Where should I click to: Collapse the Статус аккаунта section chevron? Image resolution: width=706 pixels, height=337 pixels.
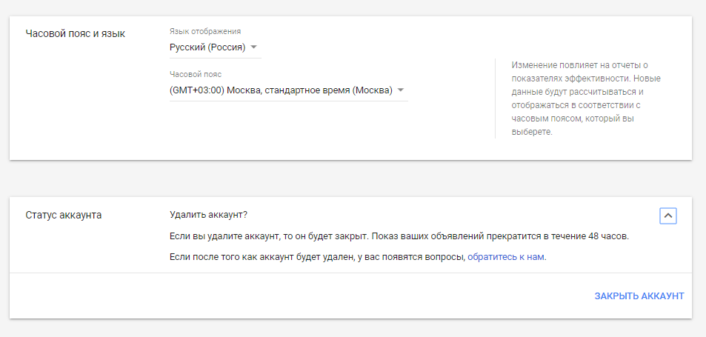667,216
